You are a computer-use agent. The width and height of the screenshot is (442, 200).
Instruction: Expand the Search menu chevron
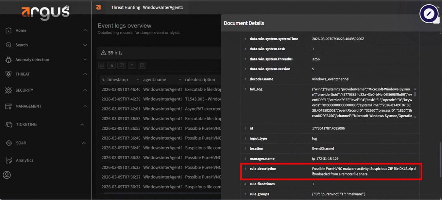(x=85, y=45)
